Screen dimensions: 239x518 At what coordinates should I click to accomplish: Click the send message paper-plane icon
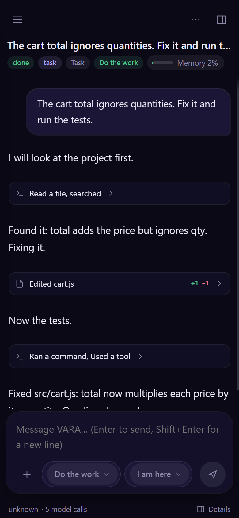(213, 474)
